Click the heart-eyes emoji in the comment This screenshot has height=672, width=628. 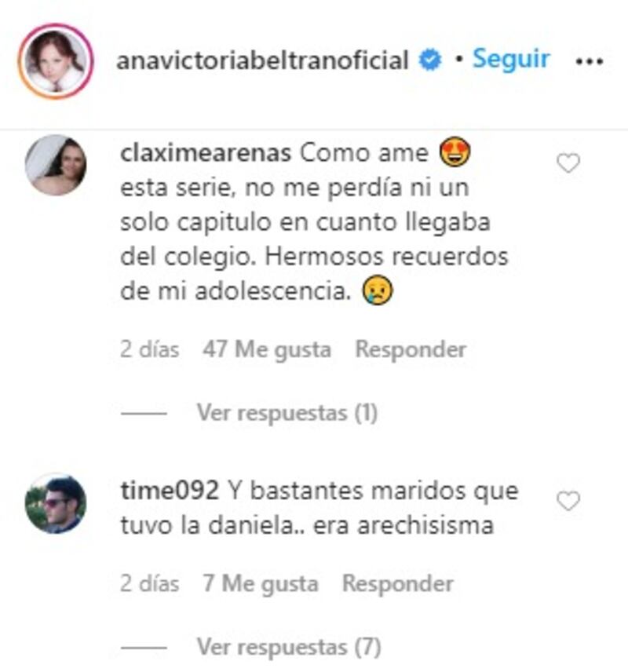click(x=455, y=152)
